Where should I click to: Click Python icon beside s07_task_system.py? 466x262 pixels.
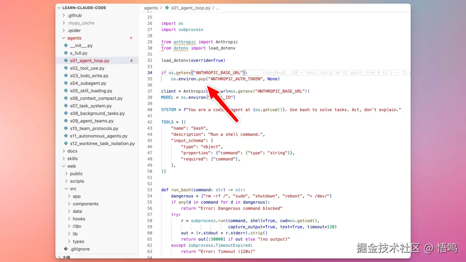tap(66, 106)
